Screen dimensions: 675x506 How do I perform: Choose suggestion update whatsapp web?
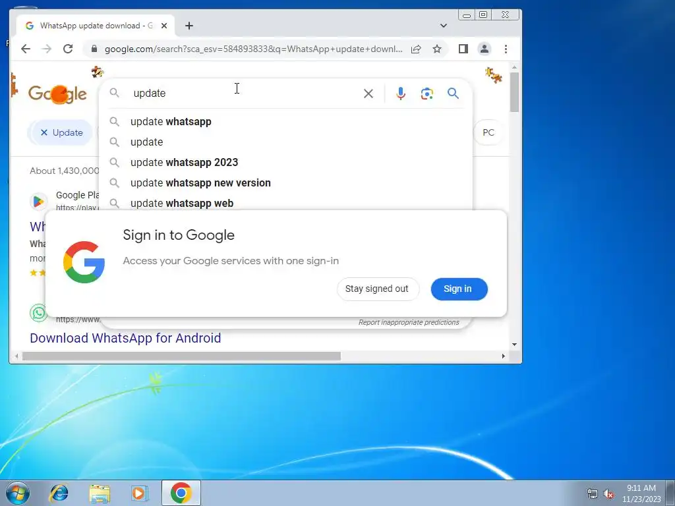click(x=286, y=203)
